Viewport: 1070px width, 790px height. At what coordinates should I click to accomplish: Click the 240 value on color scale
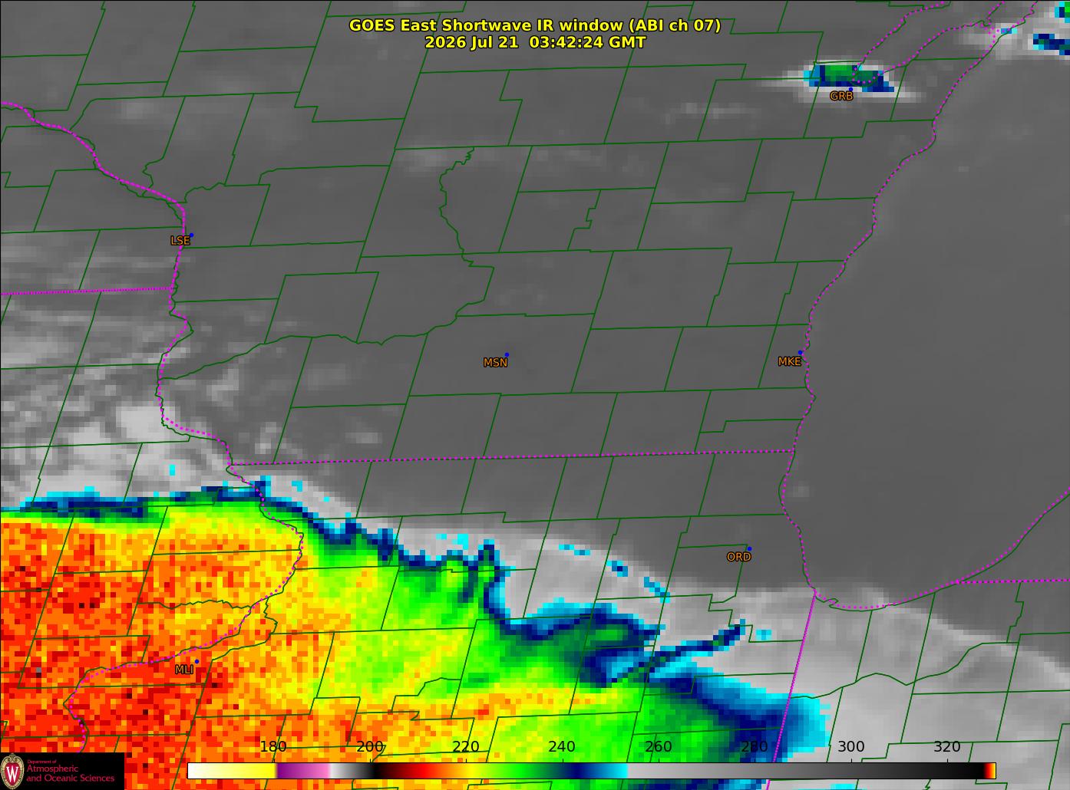[x=562, y=747]
